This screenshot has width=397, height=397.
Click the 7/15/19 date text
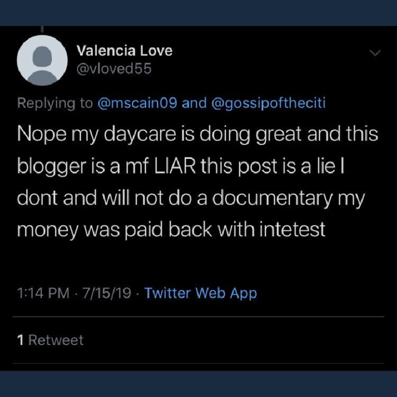[107, 293]
